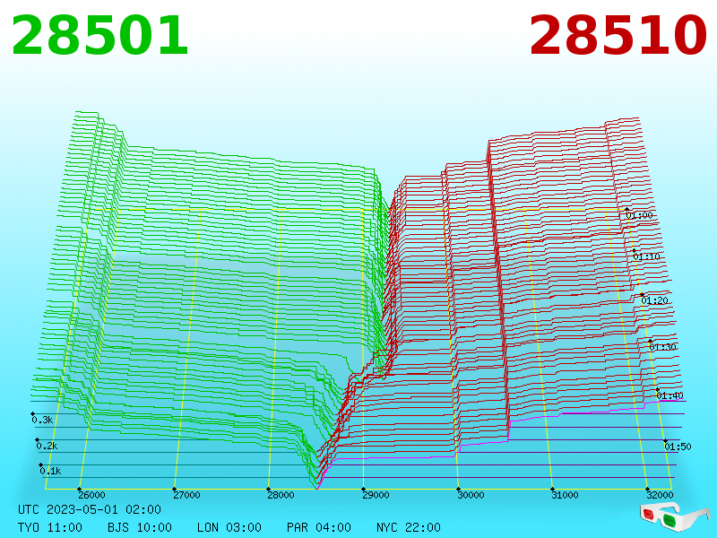This screenshot has height=538, width=717.
Task: Click the 01:40 time marker
Action: coord(669,395)
